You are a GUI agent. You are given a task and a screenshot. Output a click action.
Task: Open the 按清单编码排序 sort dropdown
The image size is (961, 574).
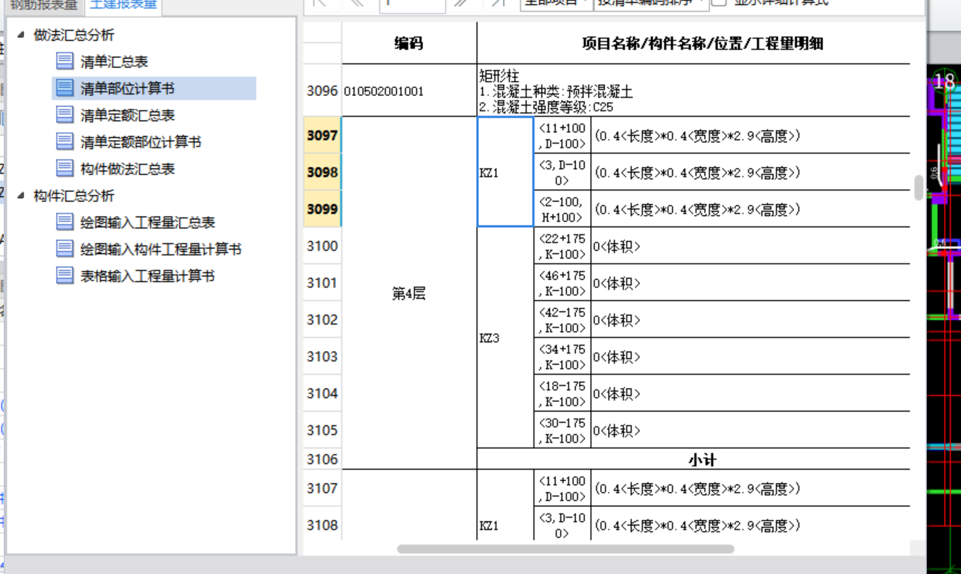point(651,4)
